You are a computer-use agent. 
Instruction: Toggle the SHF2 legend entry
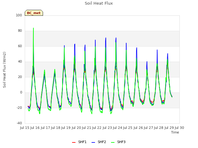point(99,142)
